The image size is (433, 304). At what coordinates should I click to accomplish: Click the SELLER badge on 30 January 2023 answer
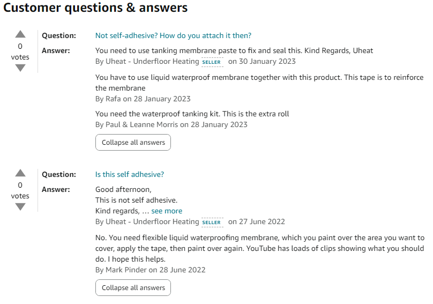[x=212, y=62]
